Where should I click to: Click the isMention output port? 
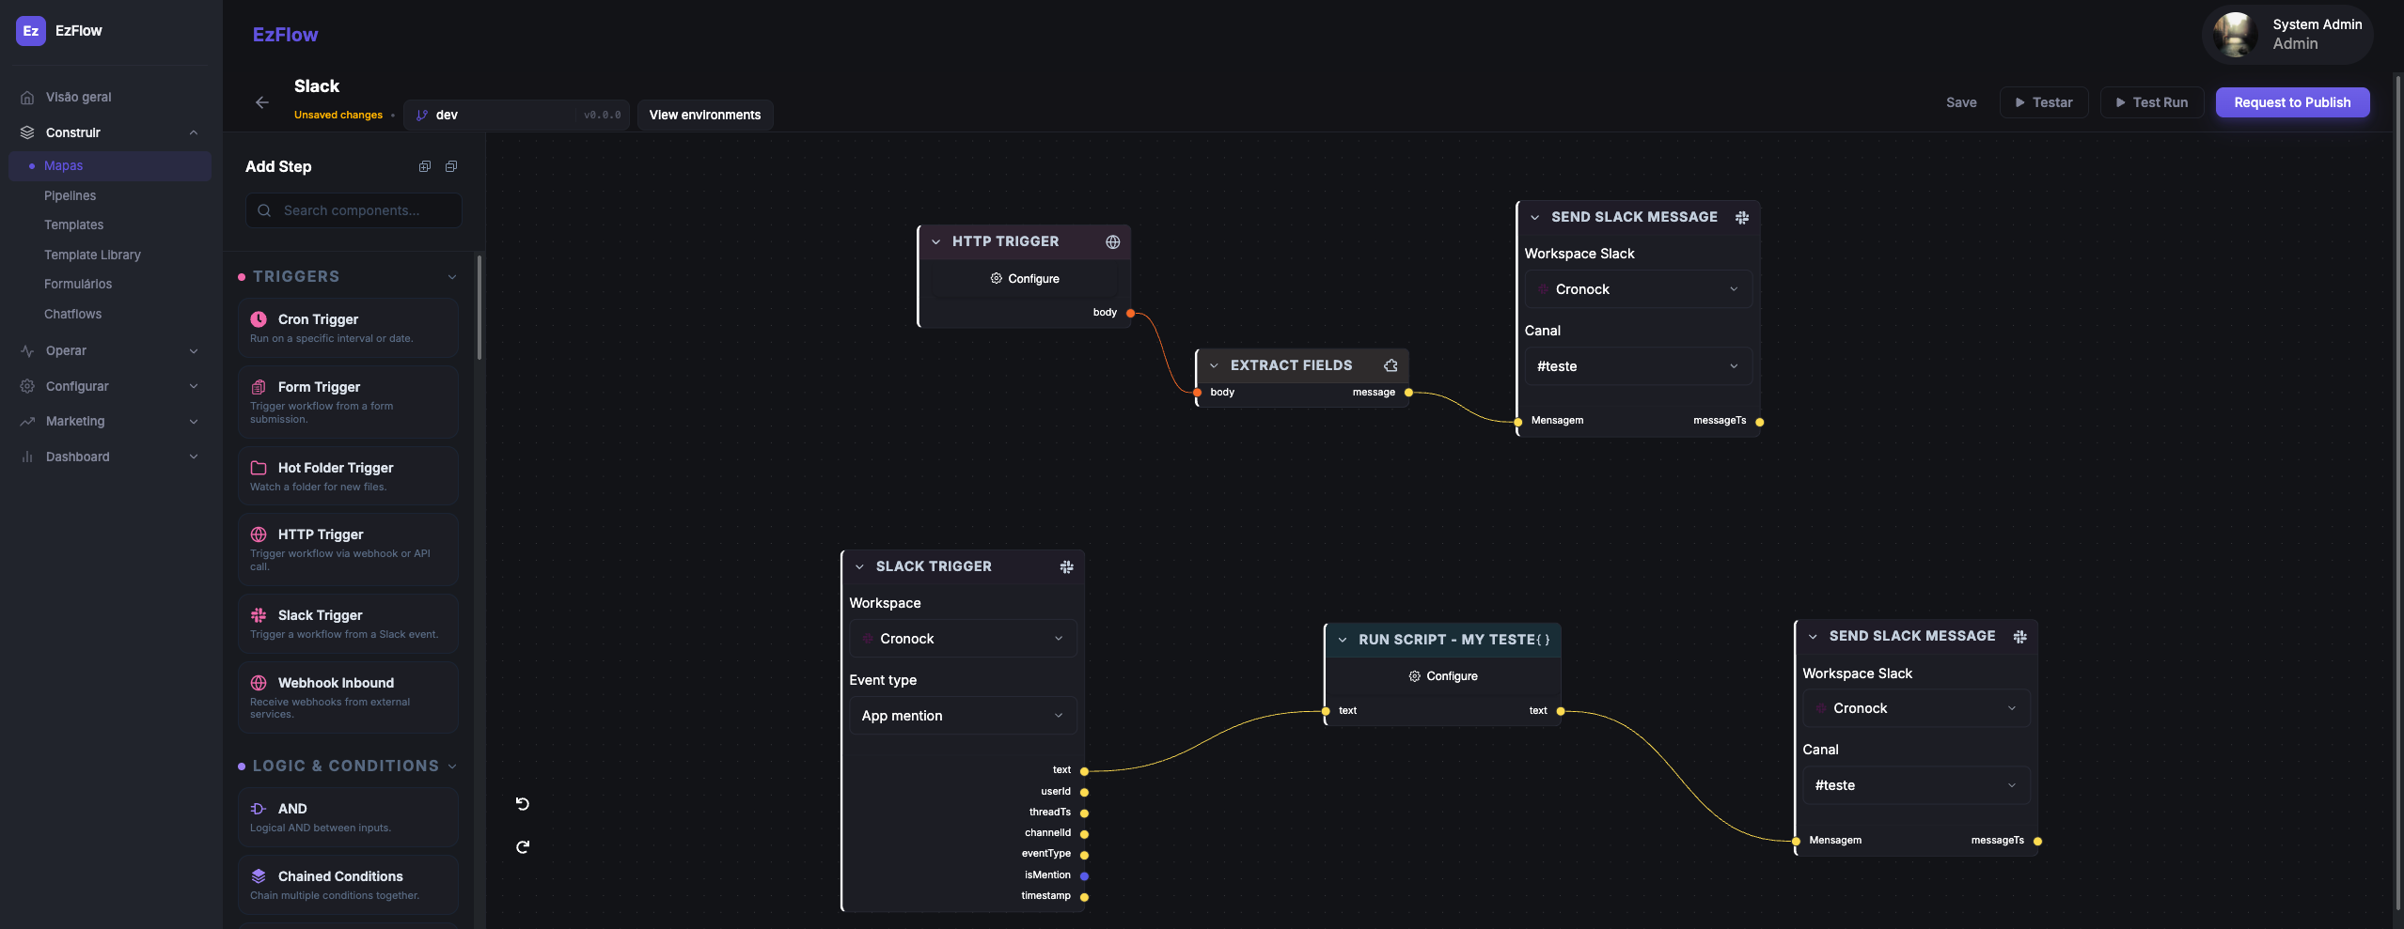pyautogui.click(x=1084, y=875)
